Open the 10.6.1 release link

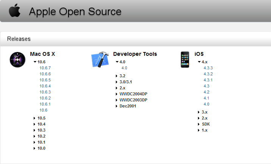45,104
